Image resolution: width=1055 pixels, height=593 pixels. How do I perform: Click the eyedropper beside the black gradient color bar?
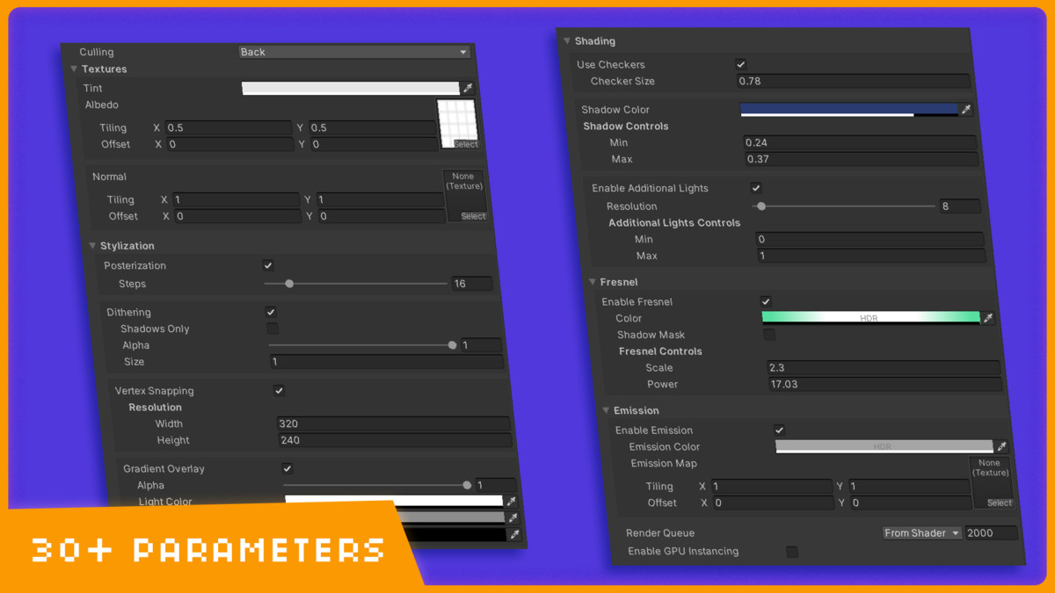tap(515, 533)
